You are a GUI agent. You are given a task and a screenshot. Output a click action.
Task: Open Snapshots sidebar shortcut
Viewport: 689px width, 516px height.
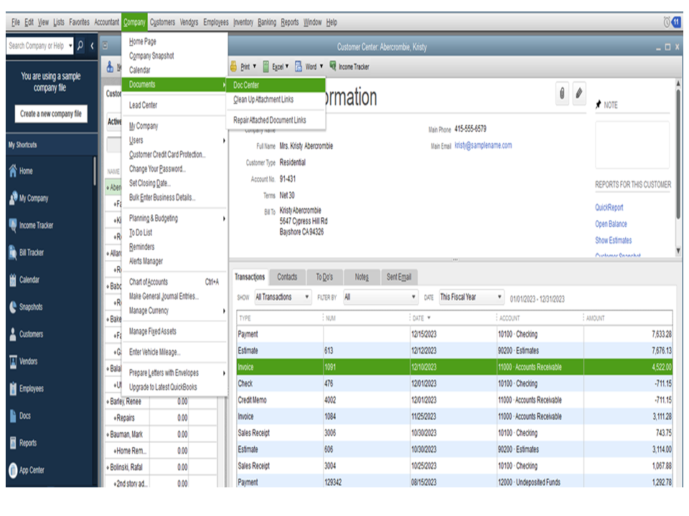[x=26, y=307]
